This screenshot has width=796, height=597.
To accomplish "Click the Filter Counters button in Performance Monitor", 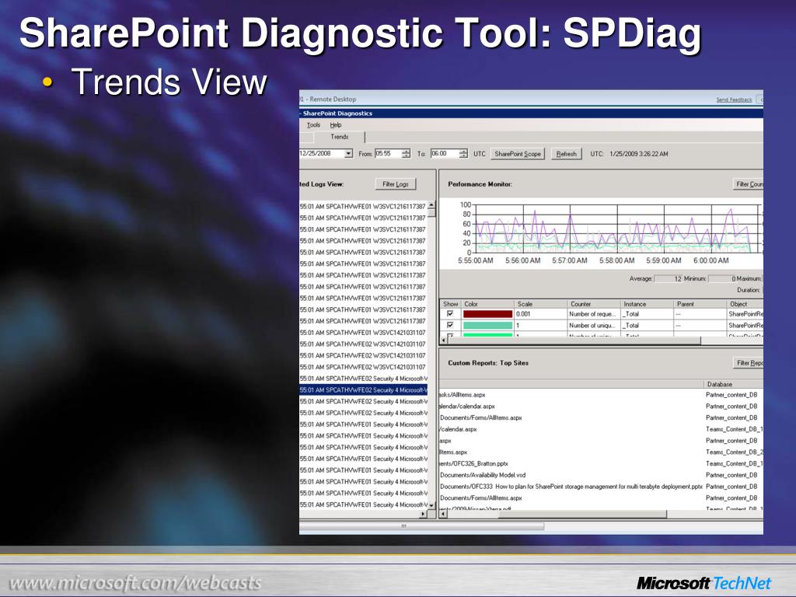I will [749, 184].
